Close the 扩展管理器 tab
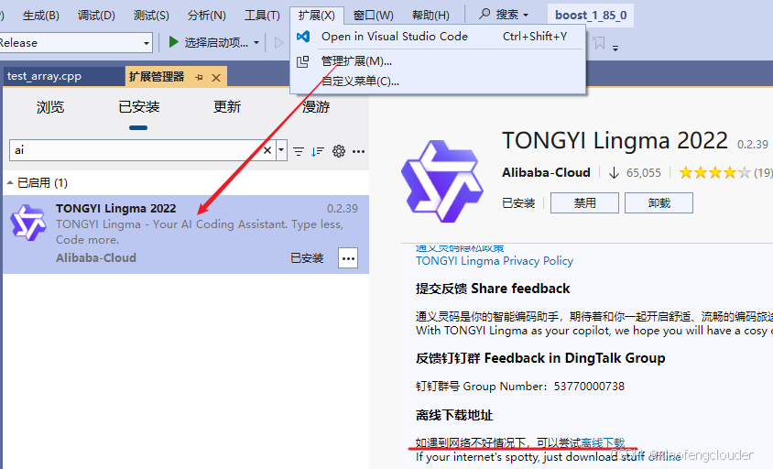773x469 pixels. click(216, 78)
